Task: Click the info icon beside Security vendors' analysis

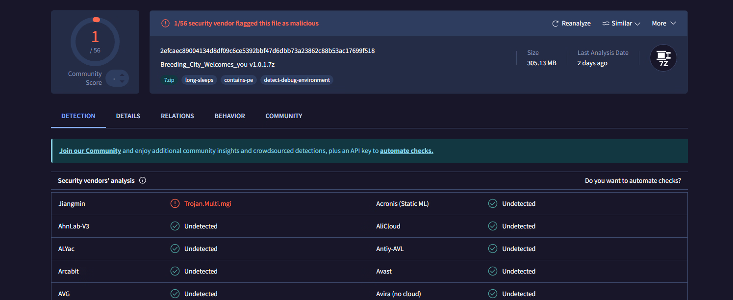Action: (x=143, y=180)
